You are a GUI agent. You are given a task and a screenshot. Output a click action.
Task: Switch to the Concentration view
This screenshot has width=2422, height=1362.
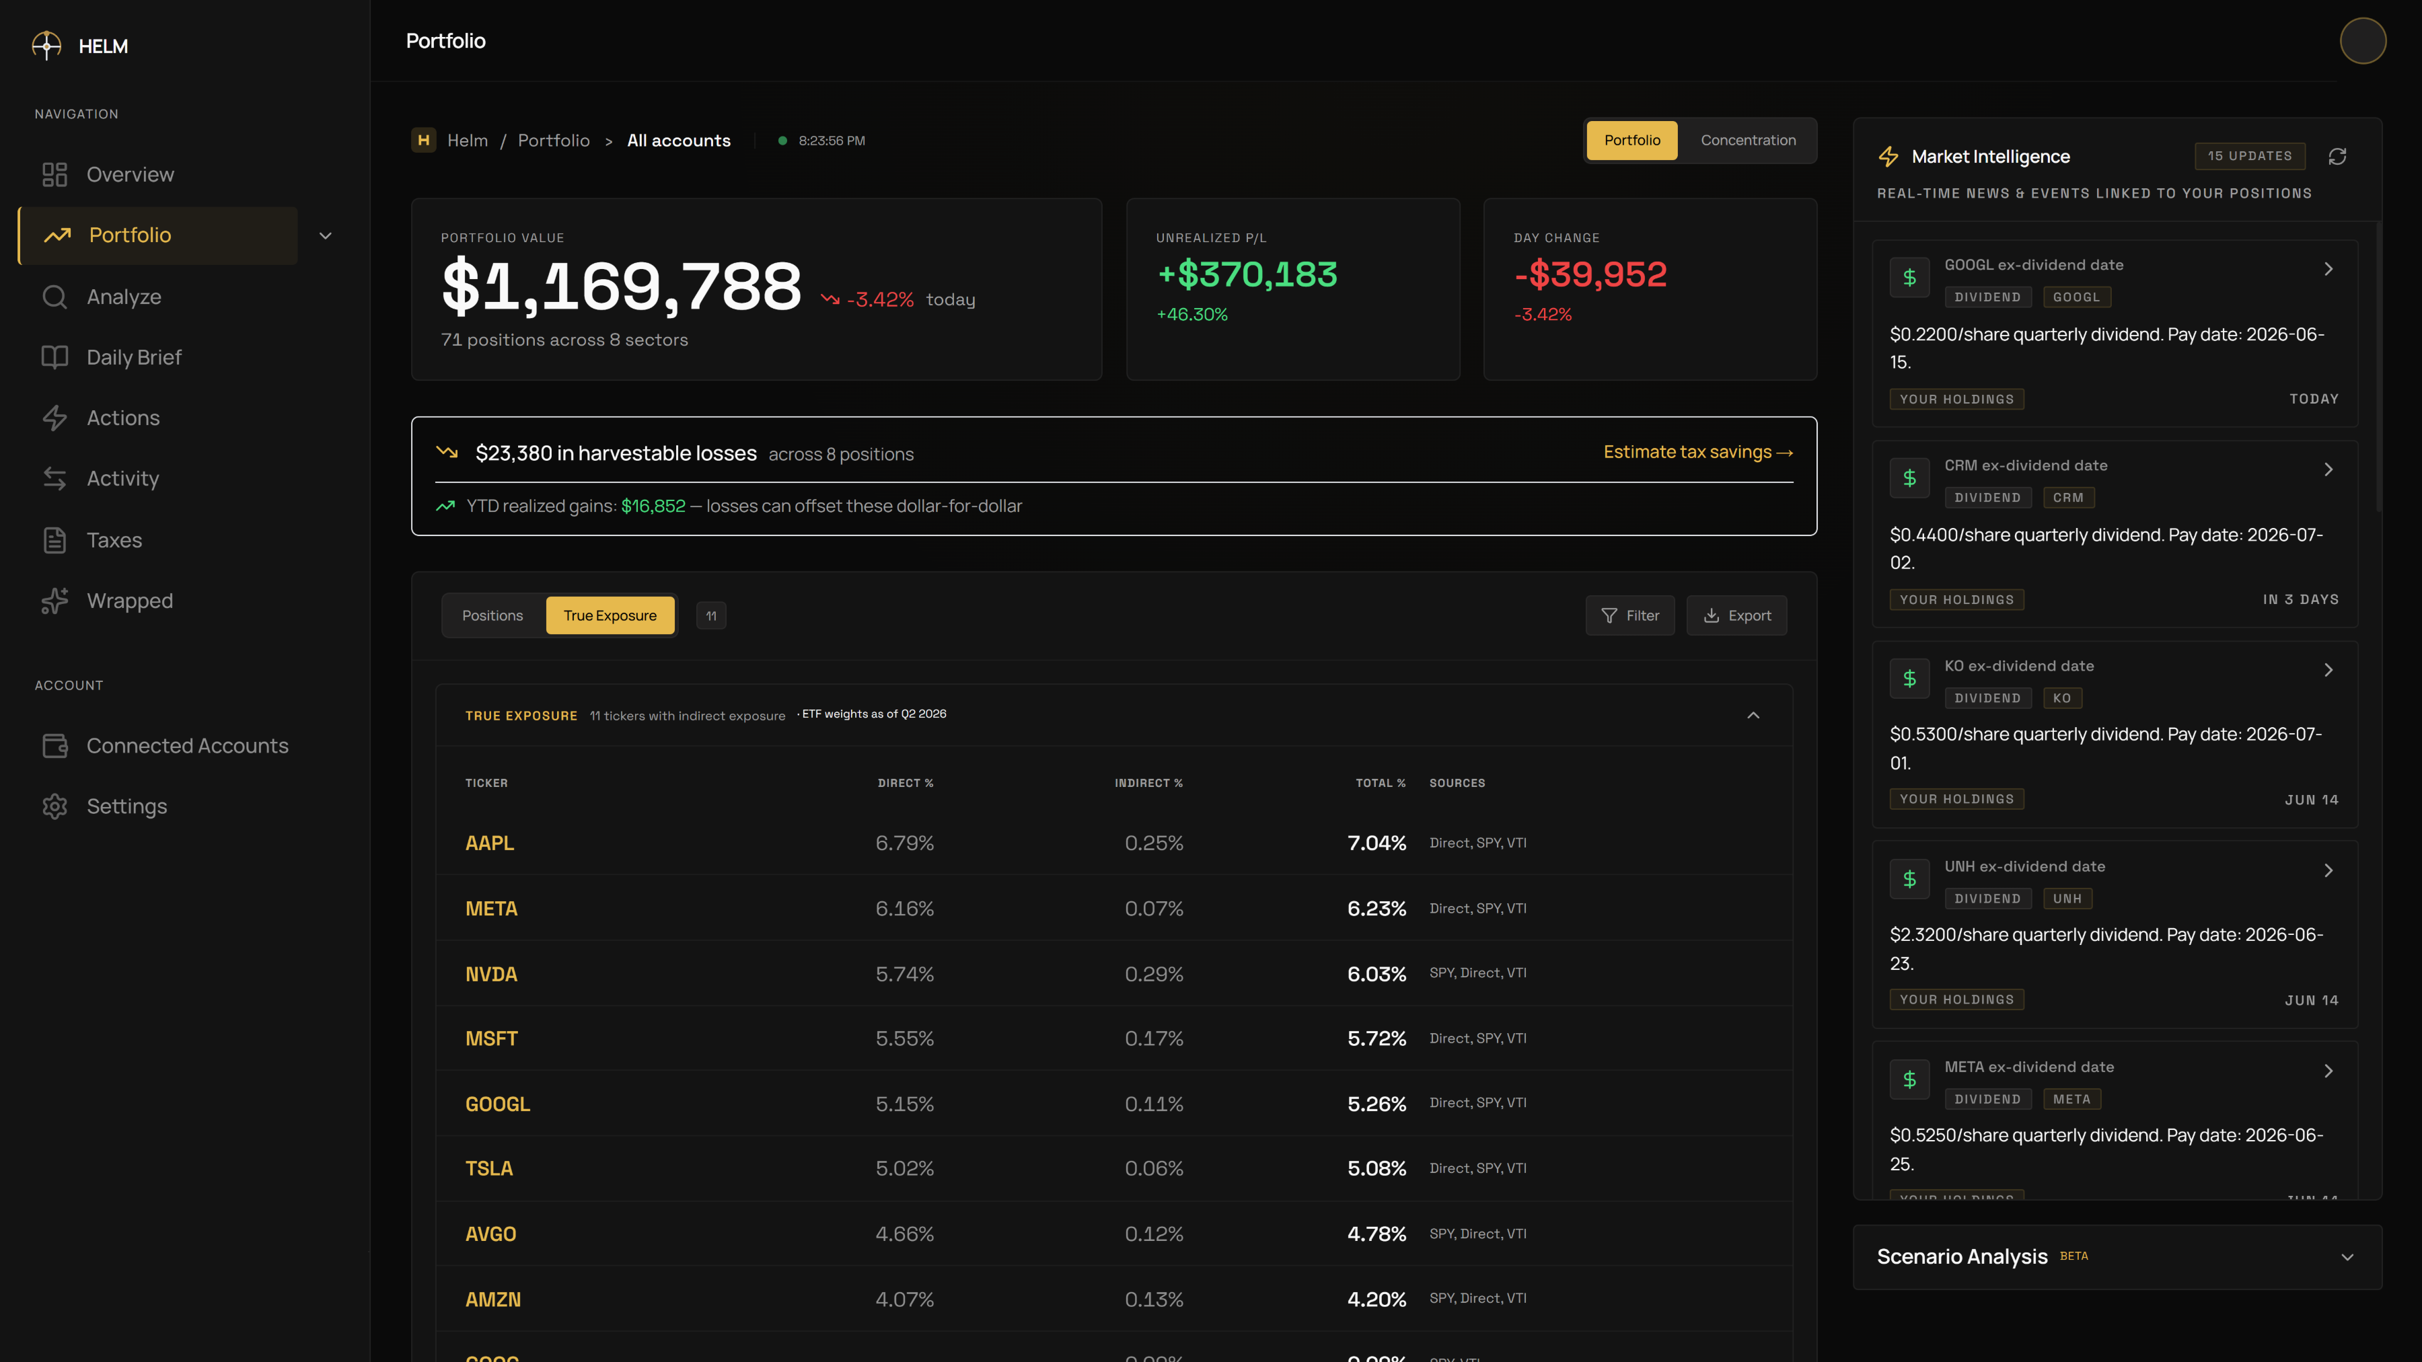1748,140
